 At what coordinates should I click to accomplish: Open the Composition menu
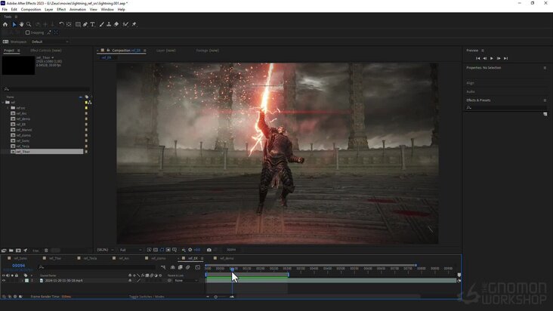click(31, 10)
